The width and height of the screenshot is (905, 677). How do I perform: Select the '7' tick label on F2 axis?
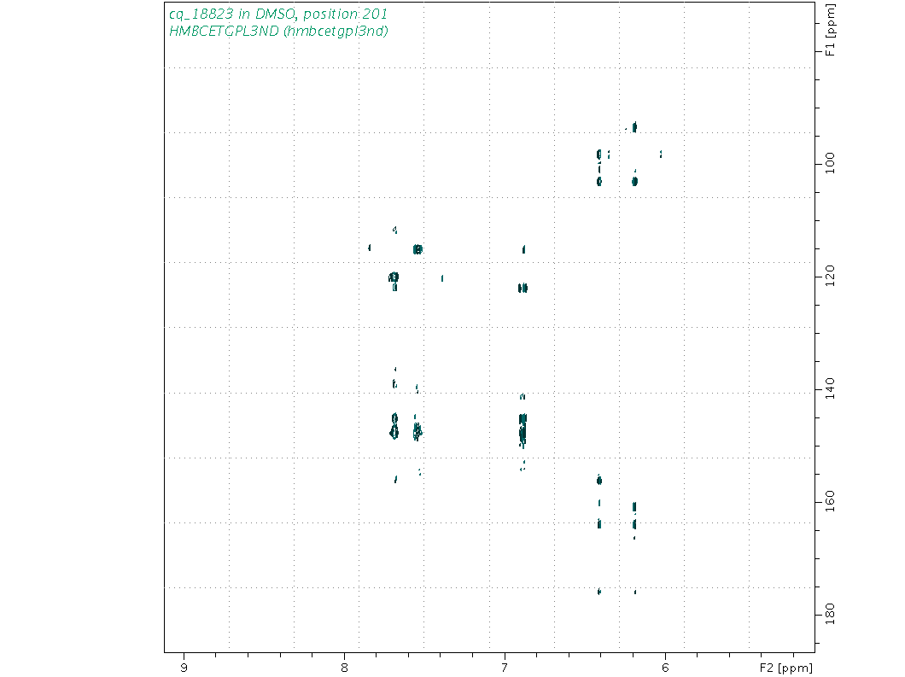click(505, 668)
